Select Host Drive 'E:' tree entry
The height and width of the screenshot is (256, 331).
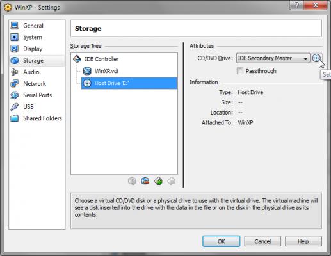coord(129,83)
